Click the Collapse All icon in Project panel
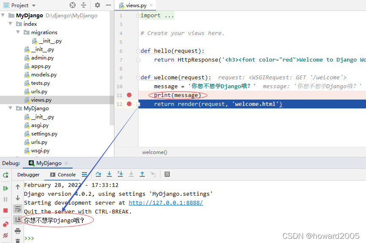 coord(84,5)
